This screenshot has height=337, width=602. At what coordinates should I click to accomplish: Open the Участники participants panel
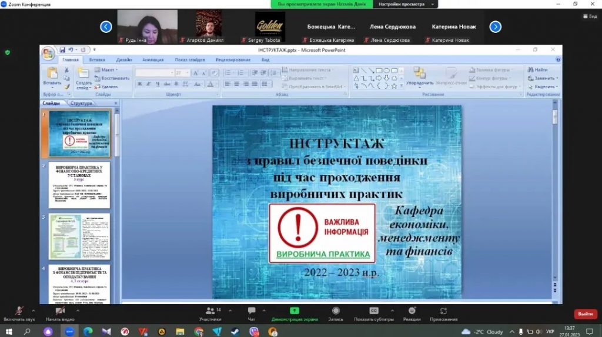tap(210, 311)
